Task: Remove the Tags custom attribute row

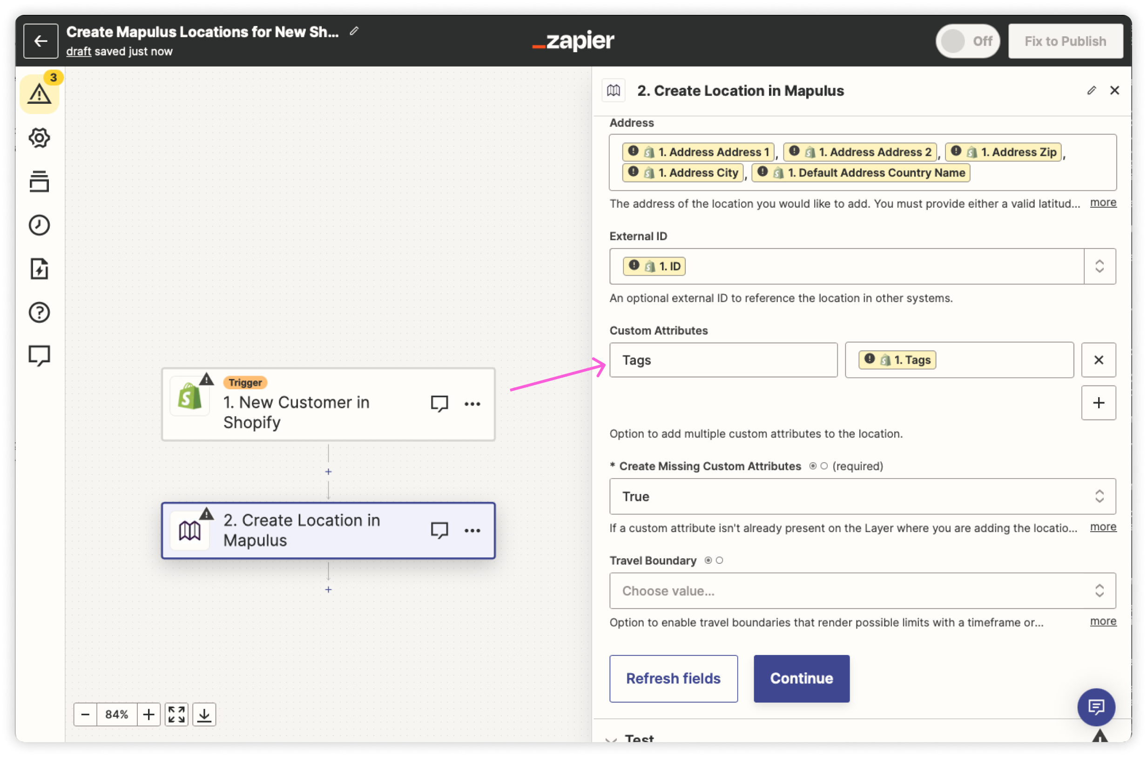Action: coord(1099,360)
